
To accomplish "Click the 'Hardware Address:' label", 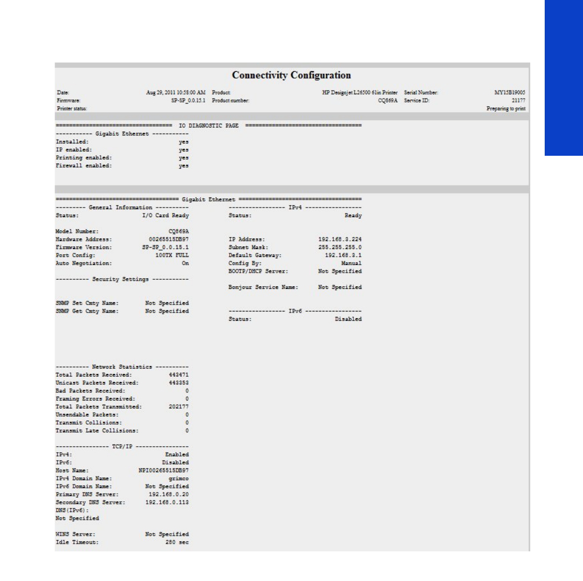I will pos(84,239).
